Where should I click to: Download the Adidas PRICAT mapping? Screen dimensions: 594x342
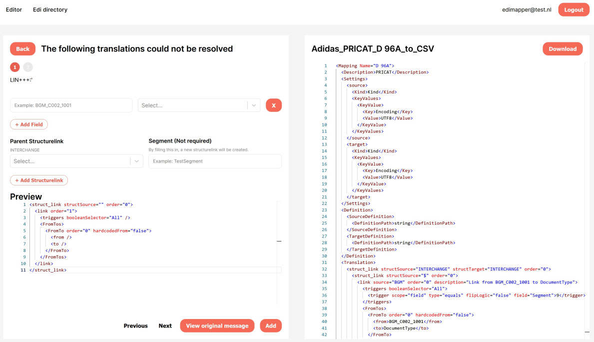click(563, 48)
